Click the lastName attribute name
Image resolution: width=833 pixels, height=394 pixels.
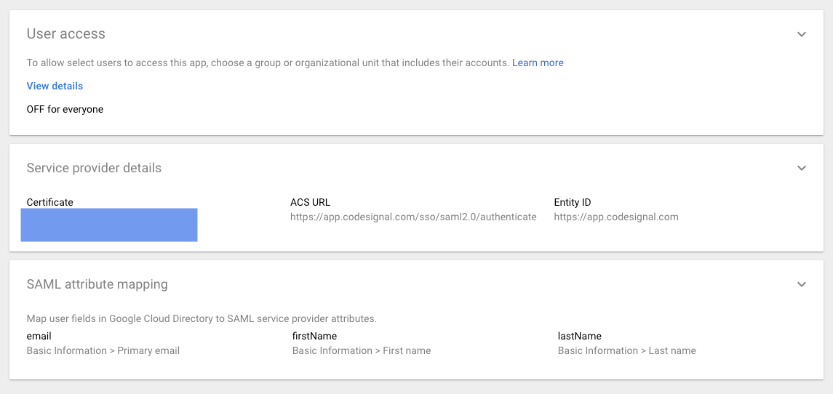pyautogui.click(x=580, y=336)
